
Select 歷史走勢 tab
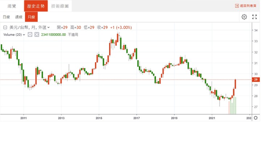click(36, 6)
